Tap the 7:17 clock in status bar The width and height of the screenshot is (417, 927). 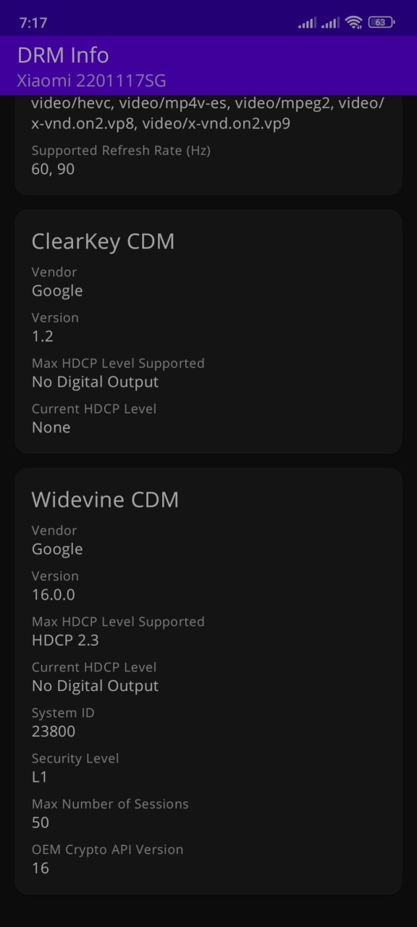[x=33, y=23]
